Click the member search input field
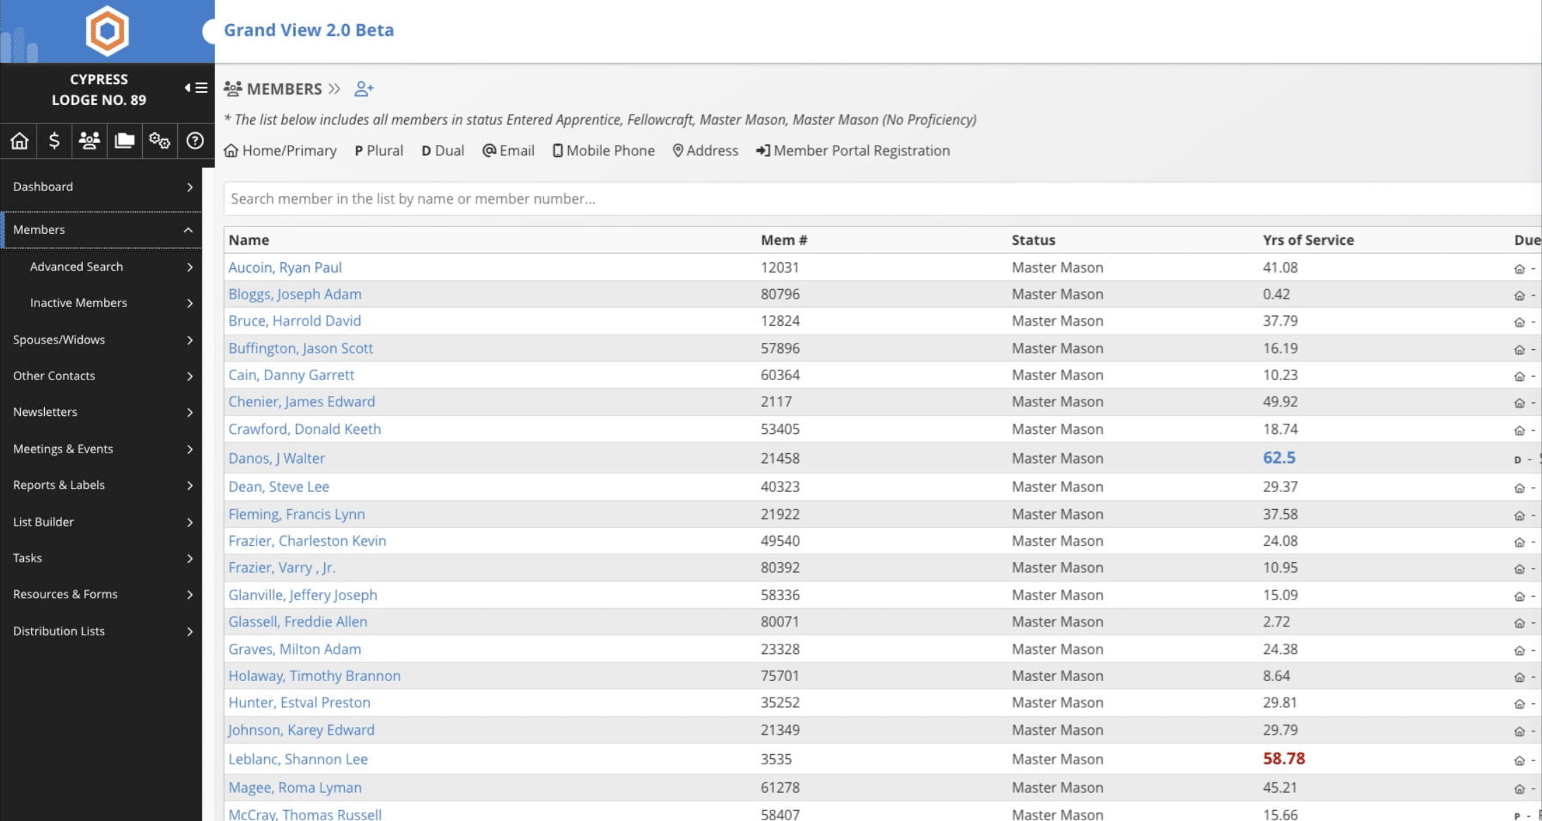This screenshot has width=1542, height=821. 828,199
